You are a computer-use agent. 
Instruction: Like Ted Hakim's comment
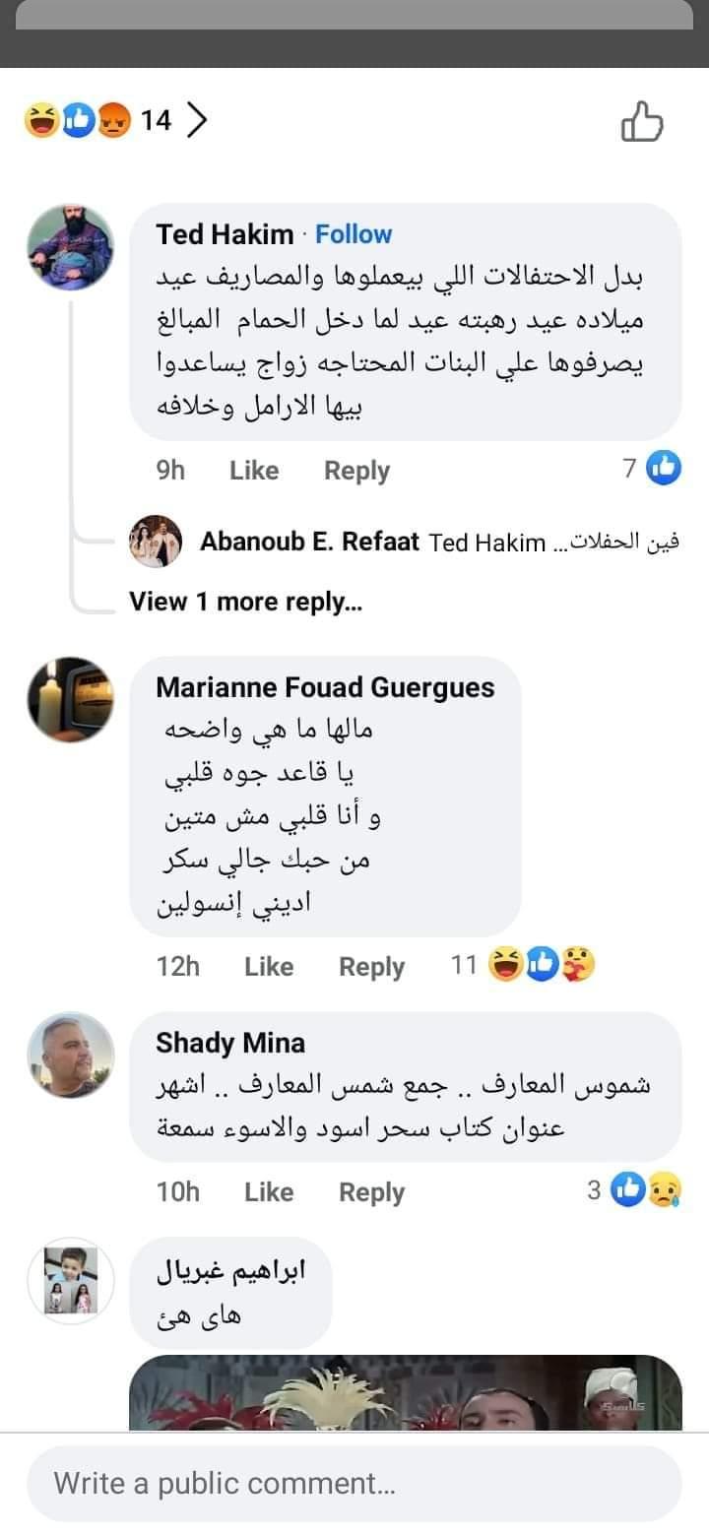[x=254, y=471]
